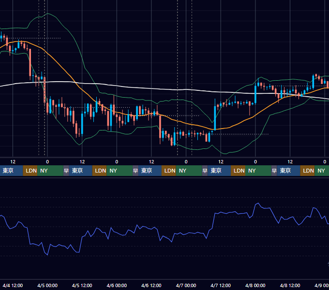This screenshot has height=290, width=329.
Task: Click the 早 early-session block before 4/7 東京
Action: point(205,171)
